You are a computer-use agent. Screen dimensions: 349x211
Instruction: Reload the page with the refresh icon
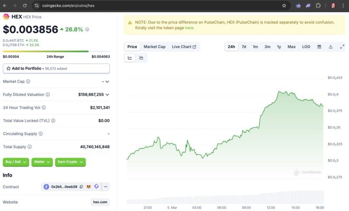coord(25,6)
